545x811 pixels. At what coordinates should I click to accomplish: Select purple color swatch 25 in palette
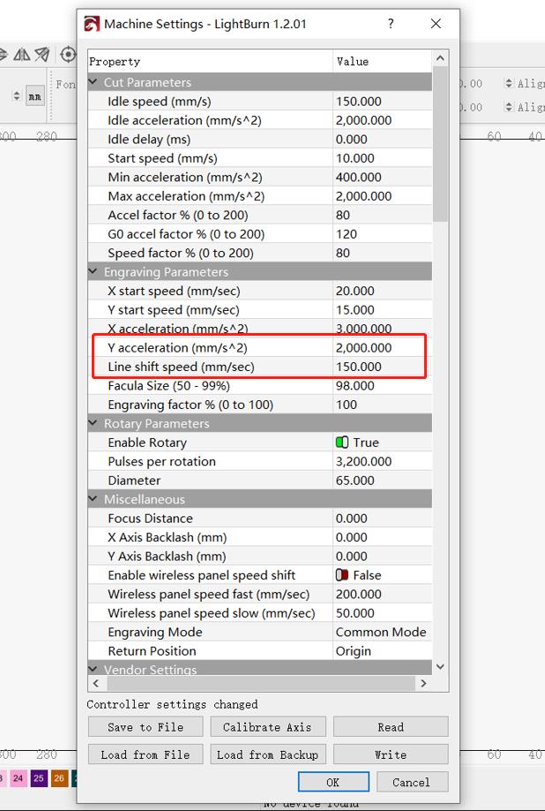pos(39,778)
